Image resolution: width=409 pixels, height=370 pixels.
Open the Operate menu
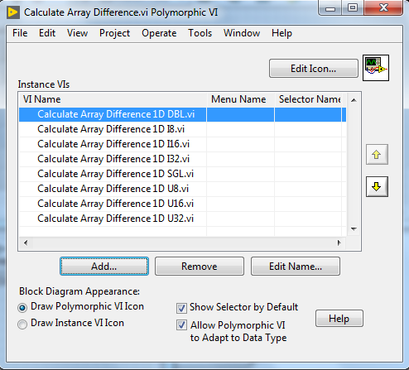tap(159, 33)
